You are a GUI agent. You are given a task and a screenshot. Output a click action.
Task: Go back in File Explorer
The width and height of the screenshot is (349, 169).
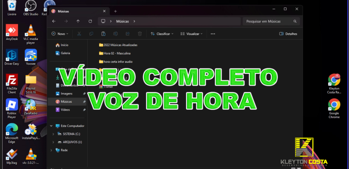[54, 22]
